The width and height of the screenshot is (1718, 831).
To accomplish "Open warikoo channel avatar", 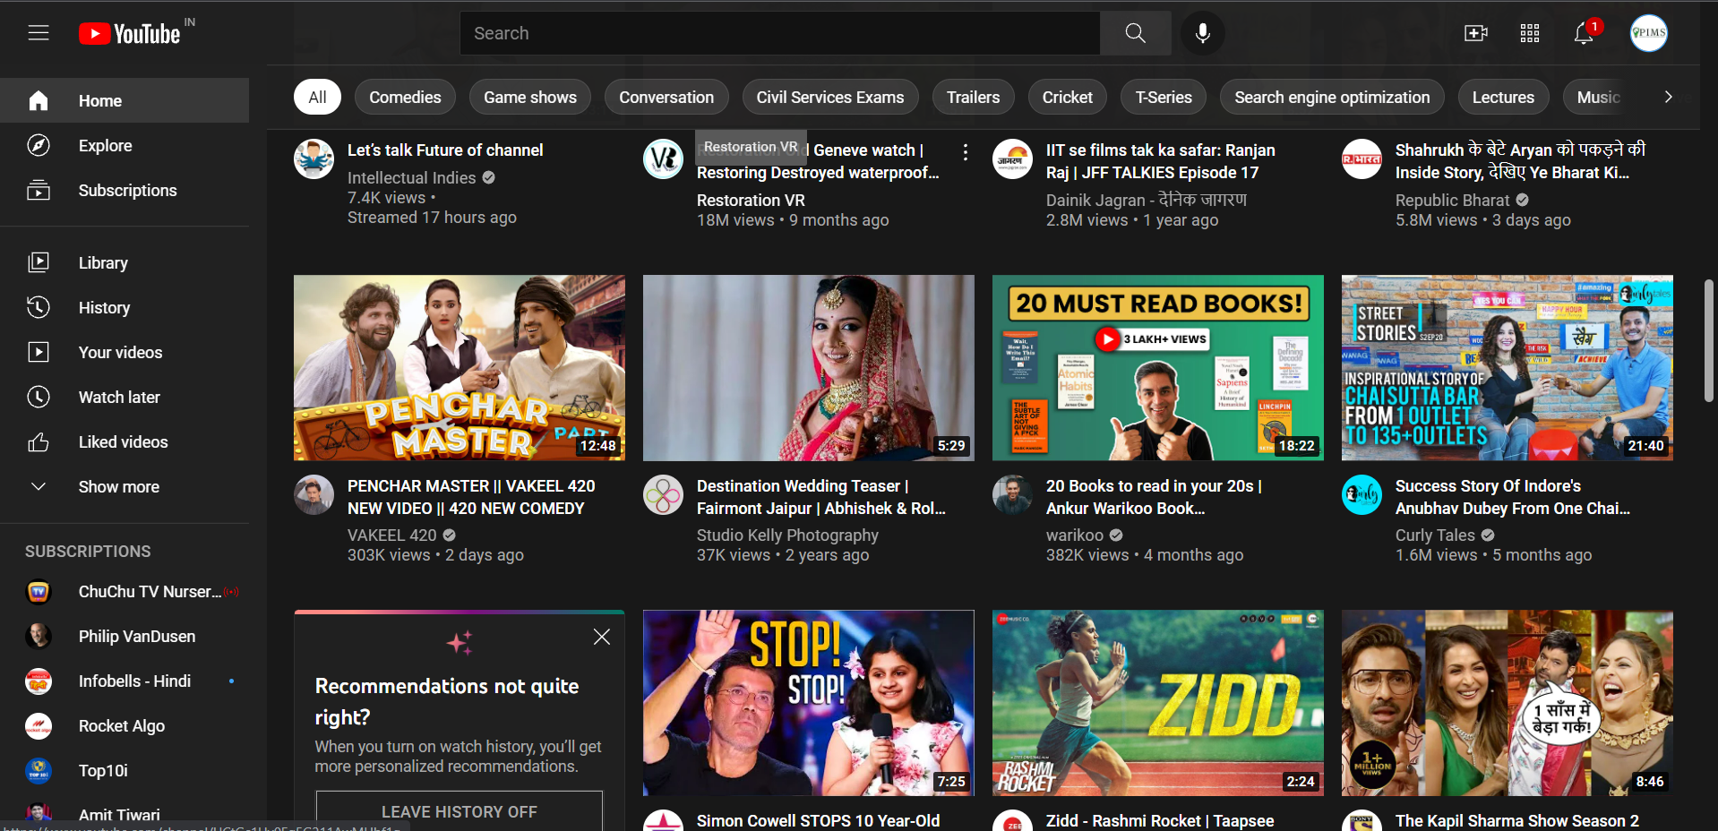I will pyautogui.click(x=1012, y=494).
